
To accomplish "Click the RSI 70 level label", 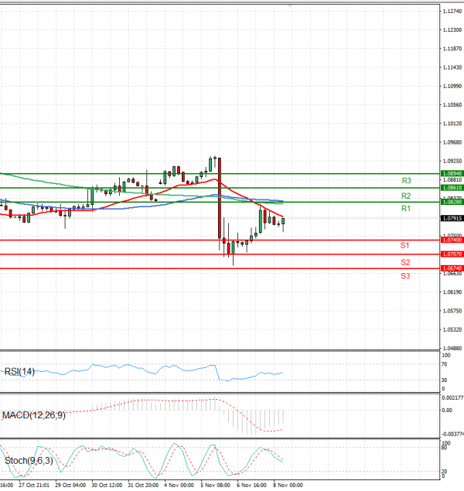I will 444,365.
